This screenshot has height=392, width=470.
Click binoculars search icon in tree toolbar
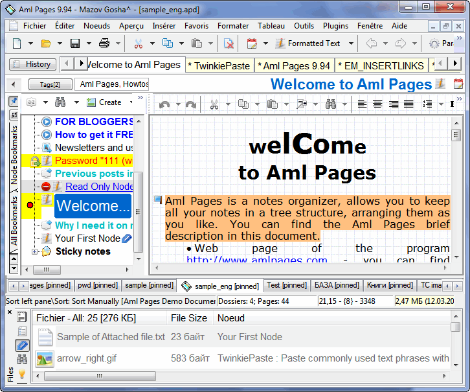[x=60, y=102]
